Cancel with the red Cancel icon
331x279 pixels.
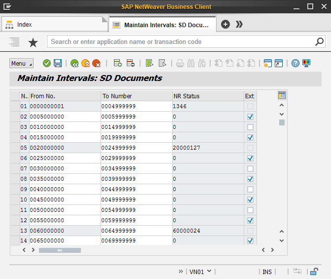96,63
